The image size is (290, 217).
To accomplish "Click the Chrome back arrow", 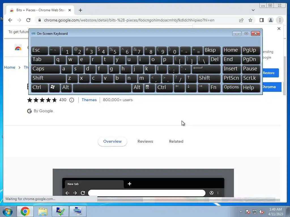I will [x=10, y=20].
